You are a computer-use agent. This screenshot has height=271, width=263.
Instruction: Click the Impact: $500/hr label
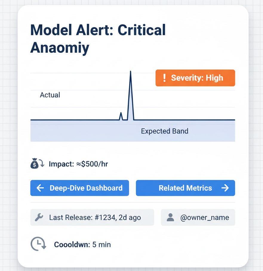79,164
